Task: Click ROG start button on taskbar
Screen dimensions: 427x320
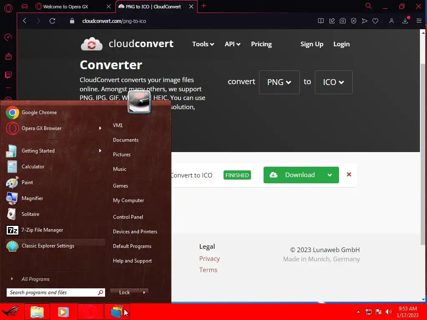Action: point(11,312)
